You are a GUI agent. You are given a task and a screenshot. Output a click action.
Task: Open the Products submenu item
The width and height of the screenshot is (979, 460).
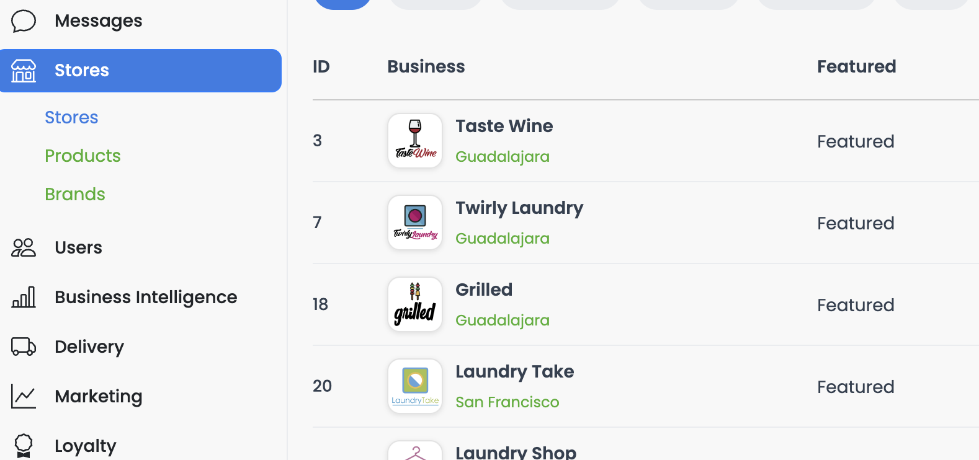click(x=83, y=156)
